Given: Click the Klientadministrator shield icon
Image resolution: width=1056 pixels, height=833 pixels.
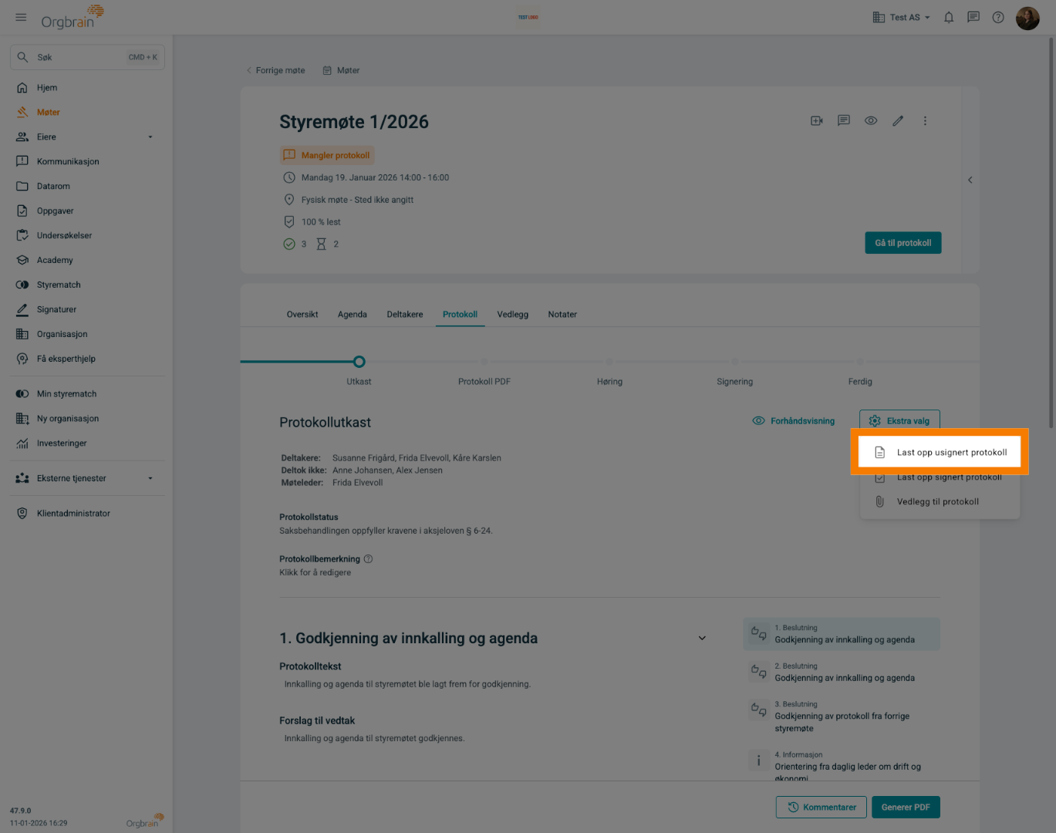Looking at the screenshot, I should (x=22, y=514).
